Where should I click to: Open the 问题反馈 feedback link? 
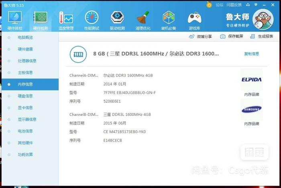tap(234, 5)
